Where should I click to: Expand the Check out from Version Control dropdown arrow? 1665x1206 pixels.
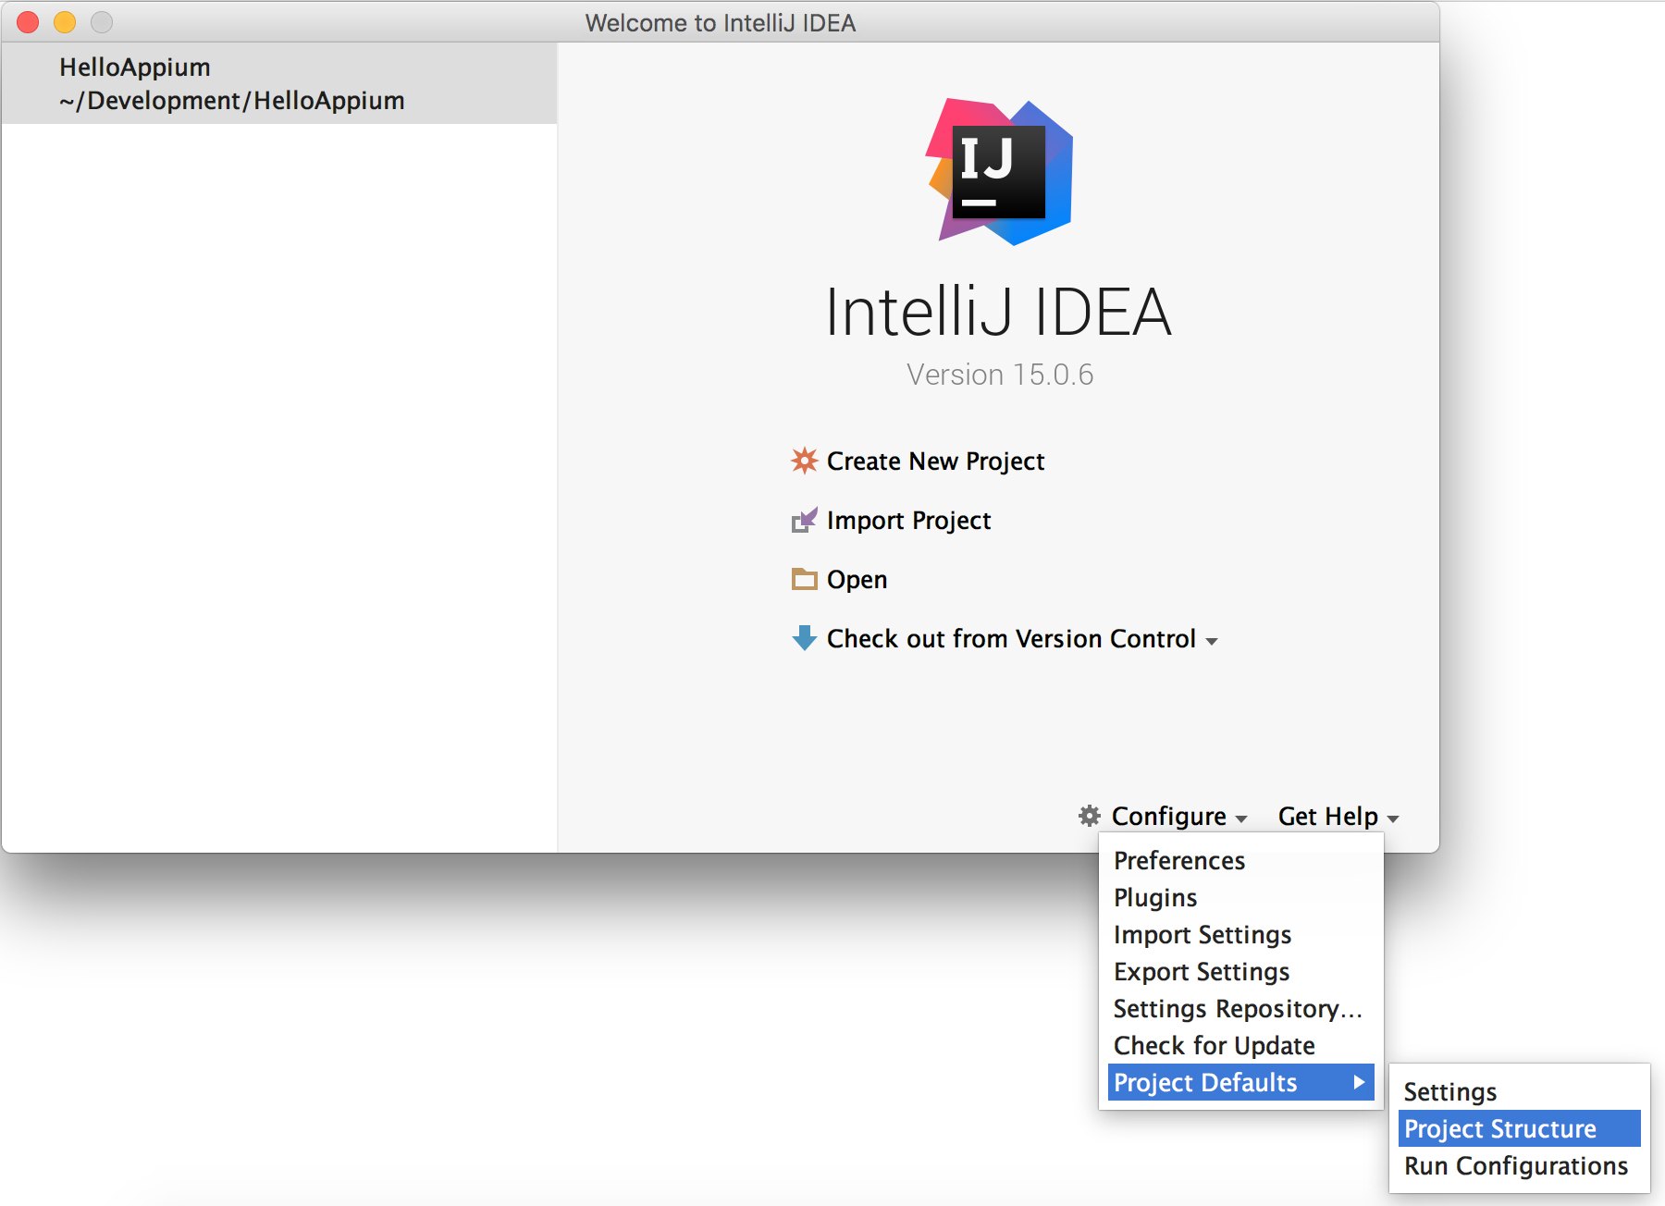coord(1212,641)
